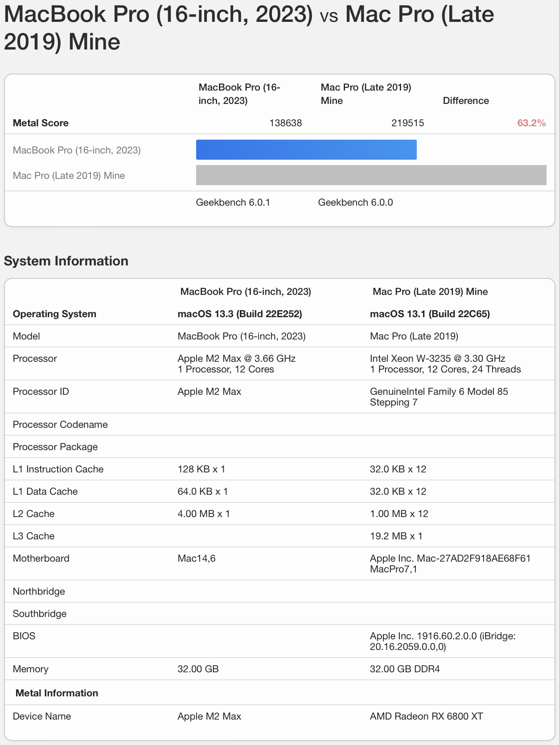Click the Intel Xeon W-3235 processor entry
This screenshot has width=559, height=745.
437,359
